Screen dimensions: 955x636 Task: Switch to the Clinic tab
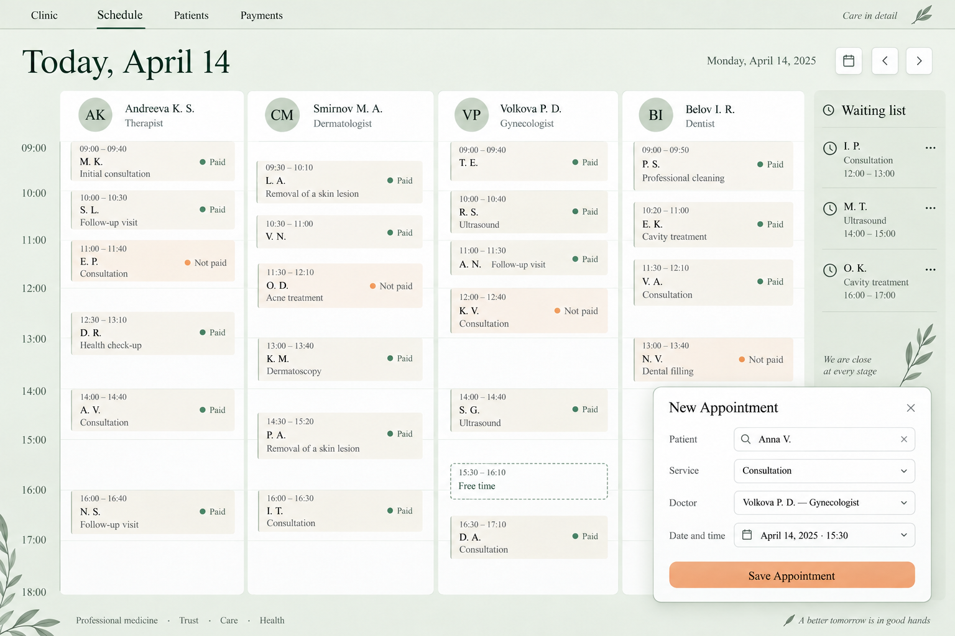point(44,16)
